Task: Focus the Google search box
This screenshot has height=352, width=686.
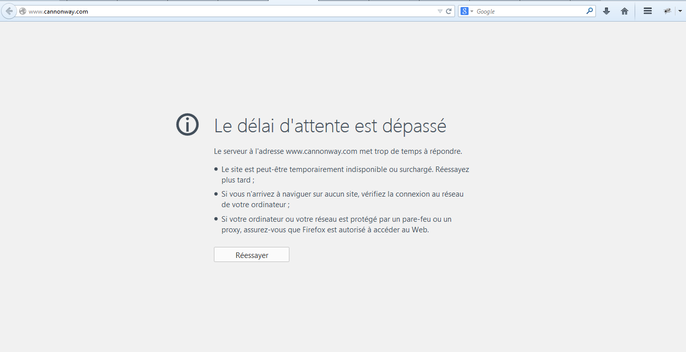Action: click(x=528, y=11)
